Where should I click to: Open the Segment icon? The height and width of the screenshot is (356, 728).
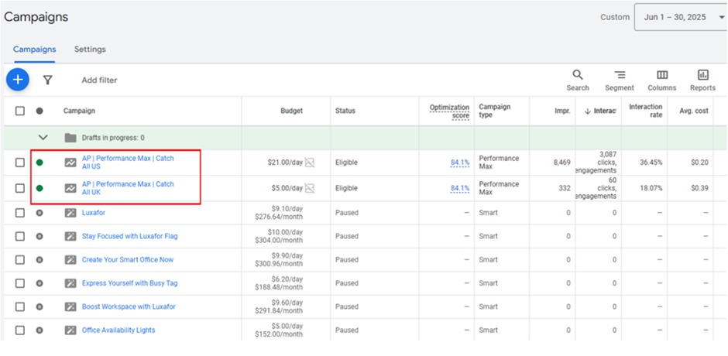pos(620,75)
